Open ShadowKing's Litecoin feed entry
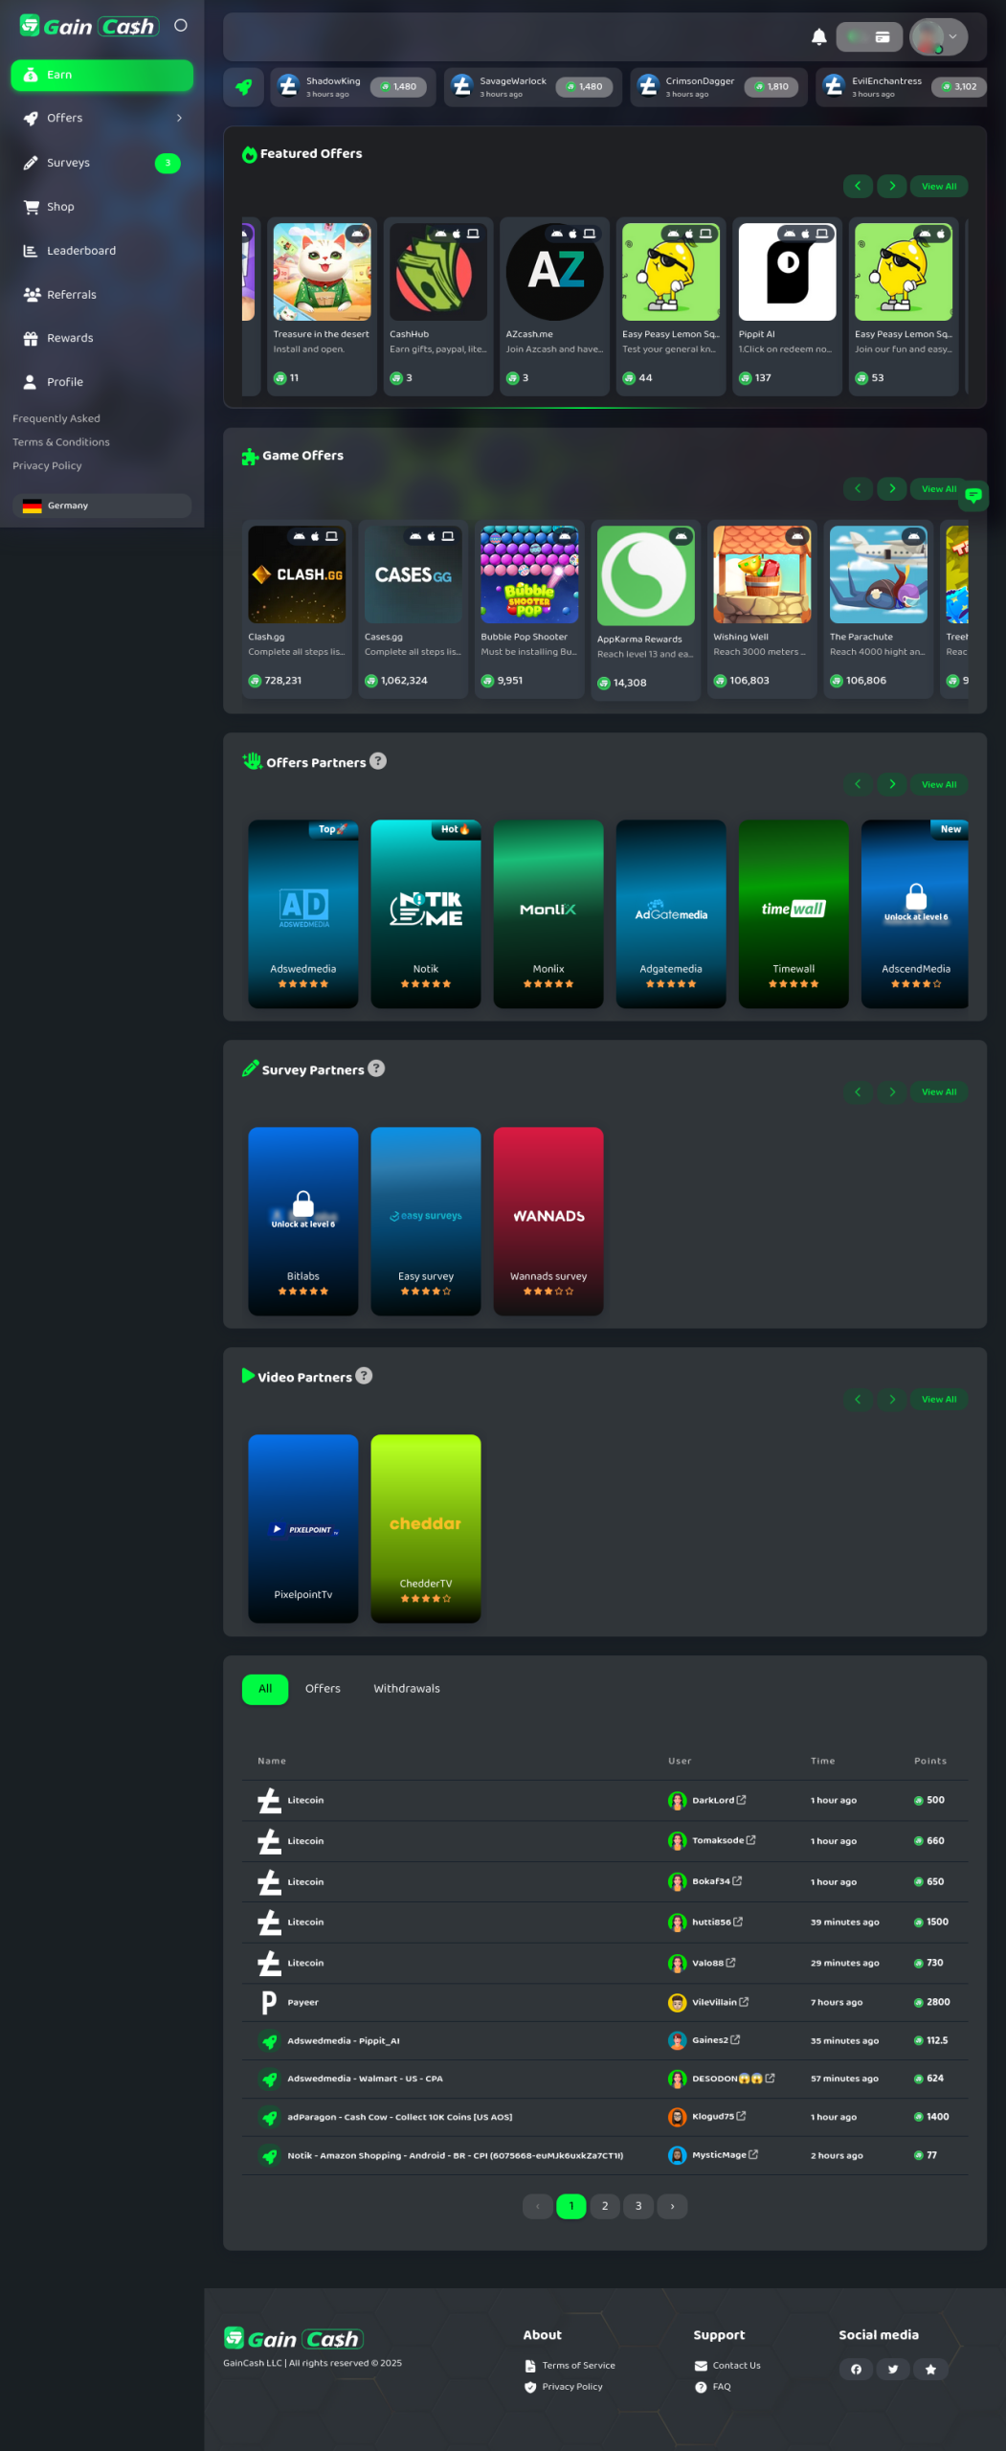The height and width of the screenshot is (2451, 1006). [x=352, y=87]
